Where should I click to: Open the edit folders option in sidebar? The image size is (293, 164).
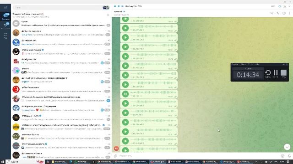5,36
